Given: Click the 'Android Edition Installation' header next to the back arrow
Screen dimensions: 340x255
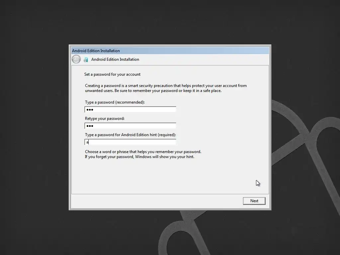Looking at the screenshot, I should tap(115, 59).
